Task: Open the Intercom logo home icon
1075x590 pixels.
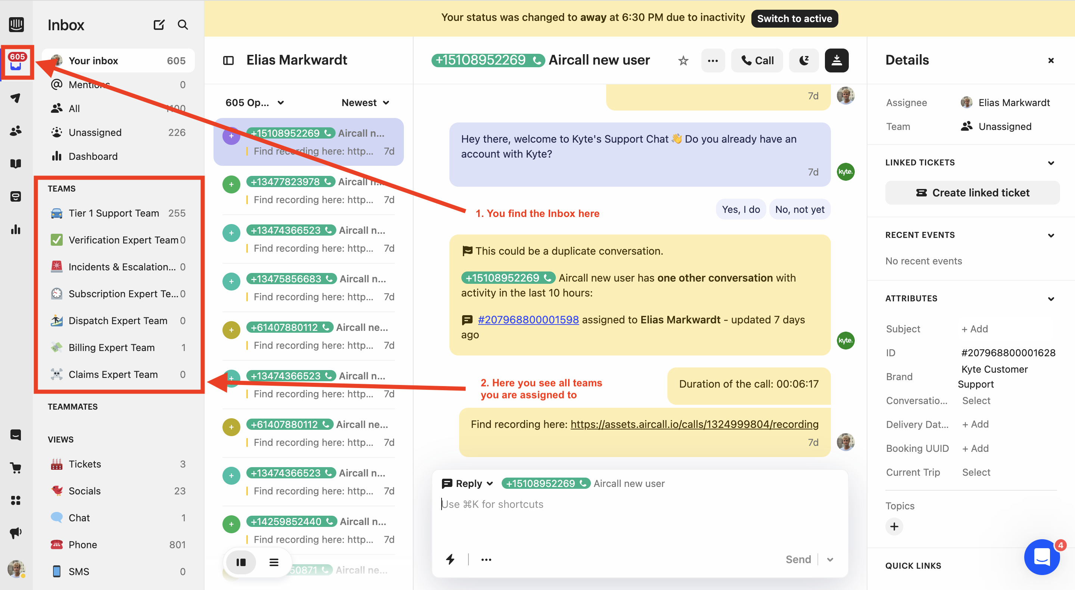Action: (x=16, y=25)
